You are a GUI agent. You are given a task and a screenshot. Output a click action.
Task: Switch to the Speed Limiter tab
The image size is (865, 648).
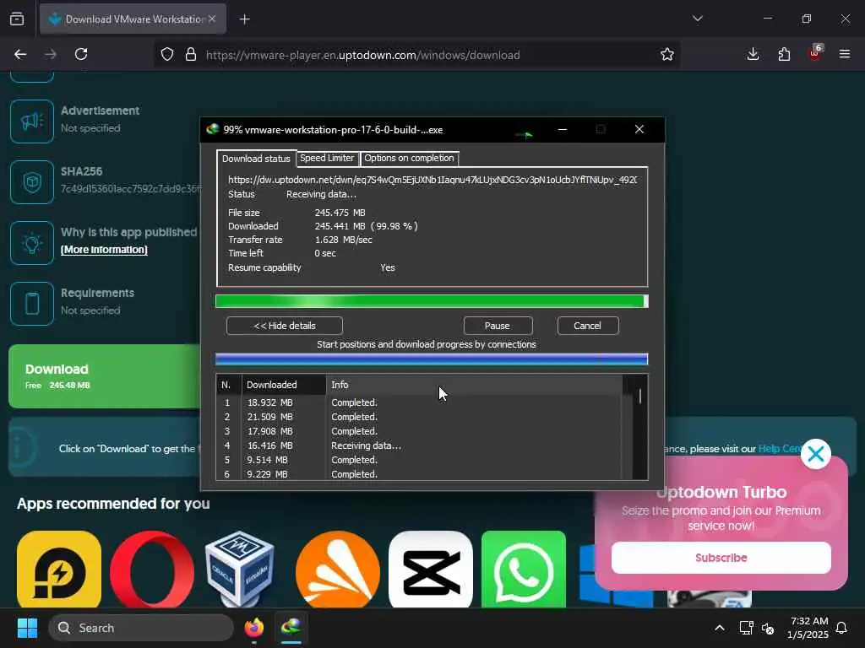coord(327,158)
